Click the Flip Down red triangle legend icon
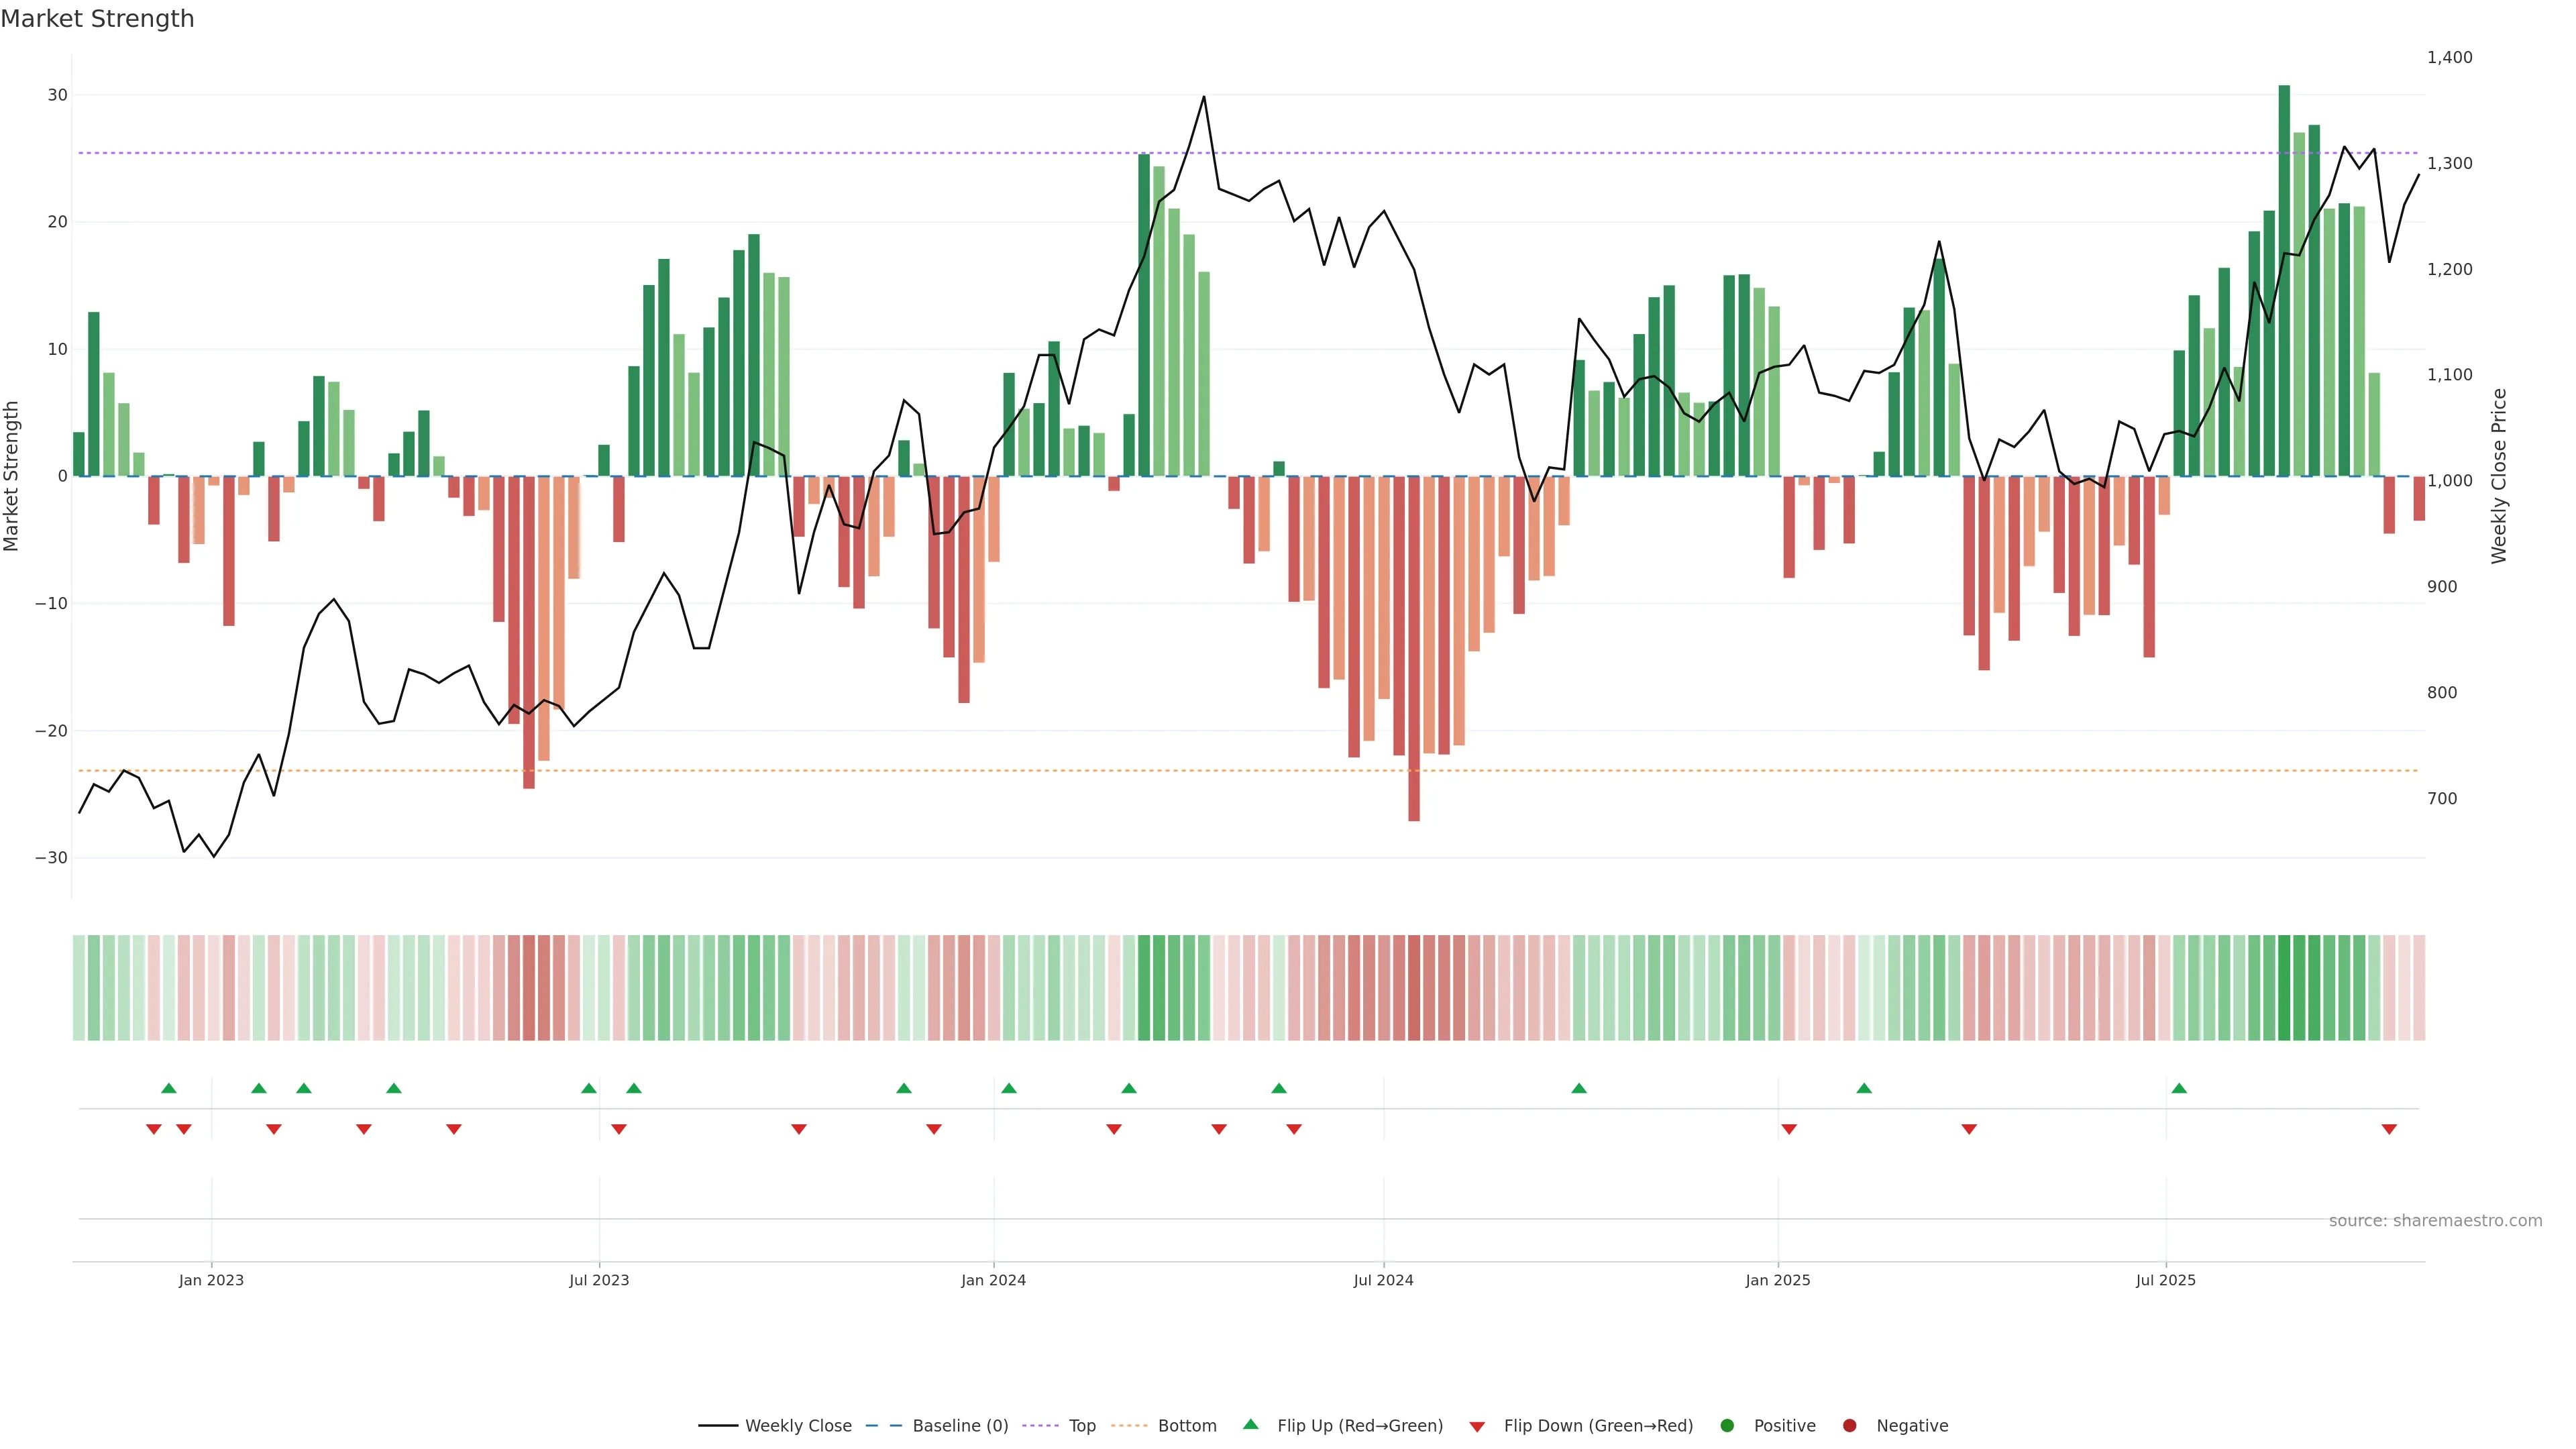The height and width of the screenshot is (1449, 2576). click(x=1477, y=1426)
